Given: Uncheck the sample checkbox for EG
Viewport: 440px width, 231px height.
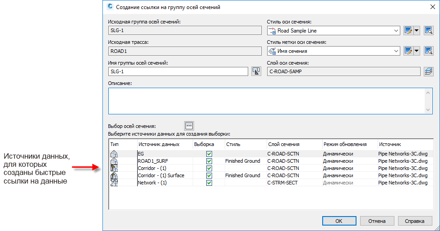Looking at the screenshot, I should click(x=209, y=154).
